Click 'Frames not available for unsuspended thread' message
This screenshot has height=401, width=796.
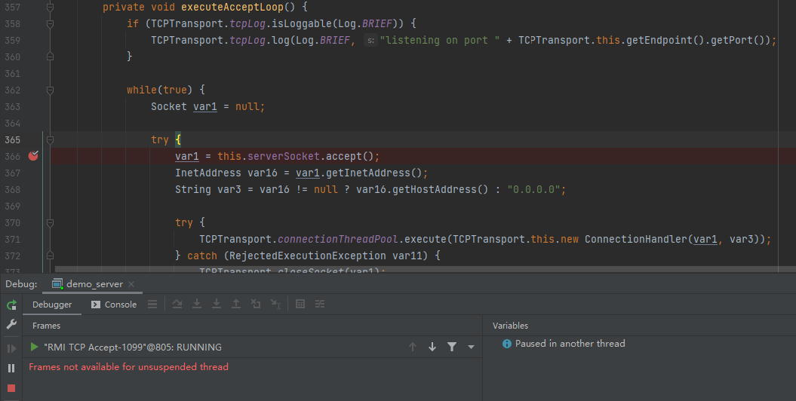coord(128,366)
